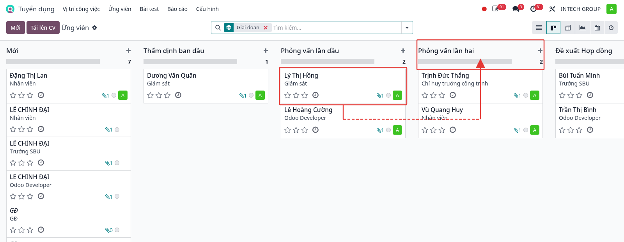Switch to pivot table view

pyautogui.click(x=568, y=28)
